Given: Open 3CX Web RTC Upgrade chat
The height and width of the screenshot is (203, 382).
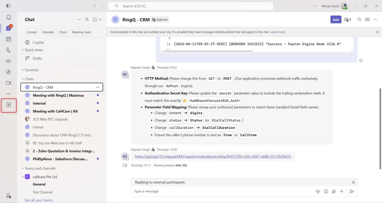Looking at the screenshot, I should pos(62,119).
